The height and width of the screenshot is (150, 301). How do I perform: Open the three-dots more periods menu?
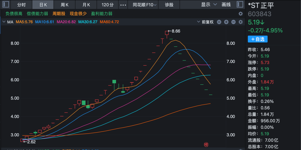click(x=123, y=5)
